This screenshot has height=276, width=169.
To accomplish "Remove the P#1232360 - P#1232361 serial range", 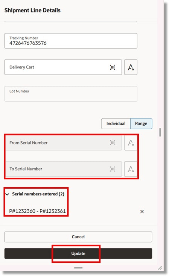I will click(x=142, y=211).
